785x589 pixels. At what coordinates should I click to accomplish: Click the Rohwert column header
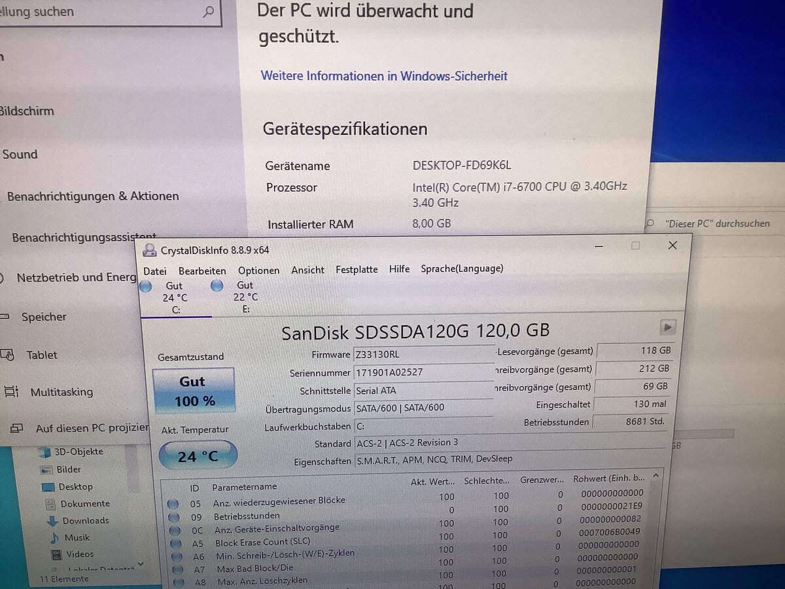(x=608, y=478)
